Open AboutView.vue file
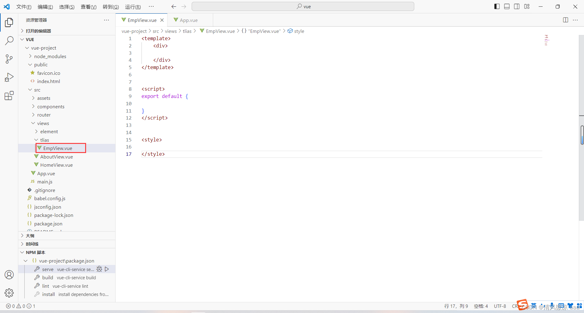Image resolution: width=584 pixels, height=313 pixels. (67, 157)
